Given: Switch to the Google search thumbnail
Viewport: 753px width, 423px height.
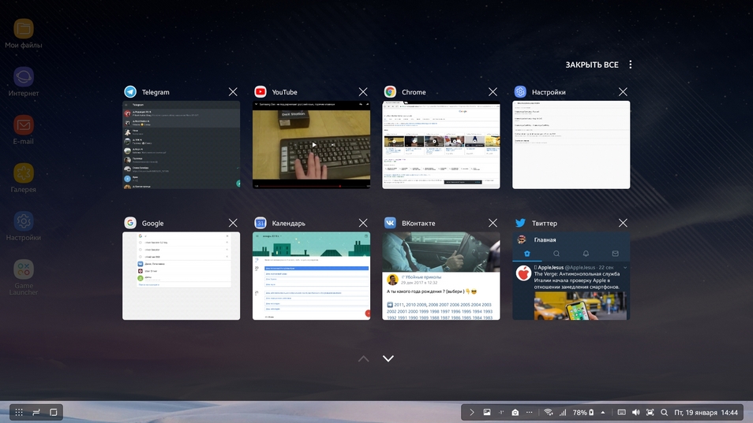Looking at the screenshot, I should [181, 276].
